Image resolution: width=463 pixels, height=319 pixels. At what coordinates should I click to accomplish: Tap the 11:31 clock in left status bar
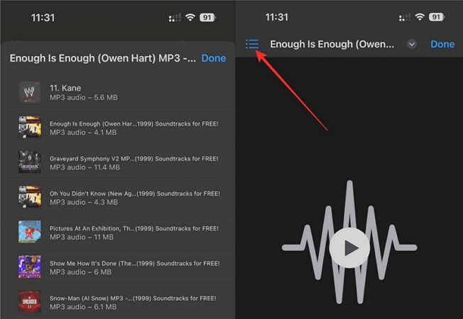click(43, 18)
